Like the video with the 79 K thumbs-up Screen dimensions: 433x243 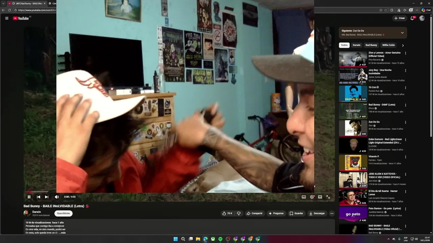click(227, 213)
